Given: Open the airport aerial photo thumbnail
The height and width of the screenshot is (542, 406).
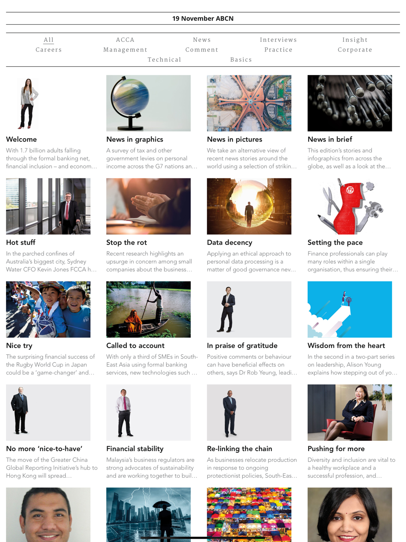Looking at the screenshot, I should (x=249, y=103).
